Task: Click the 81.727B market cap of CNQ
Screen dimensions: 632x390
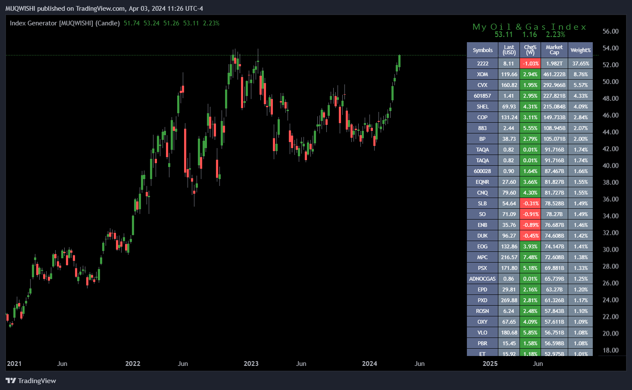Action: point(554,192)
